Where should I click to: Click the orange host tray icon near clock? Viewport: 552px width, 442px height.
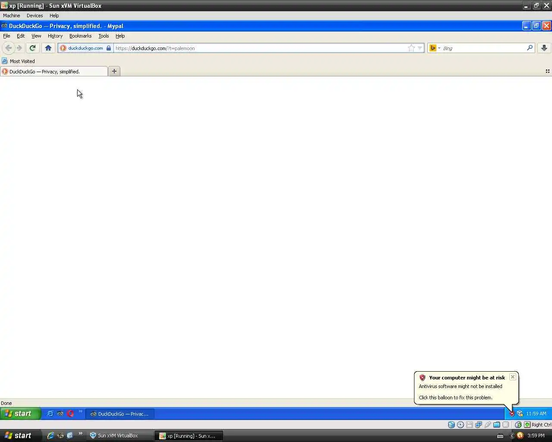click(520, 436)
